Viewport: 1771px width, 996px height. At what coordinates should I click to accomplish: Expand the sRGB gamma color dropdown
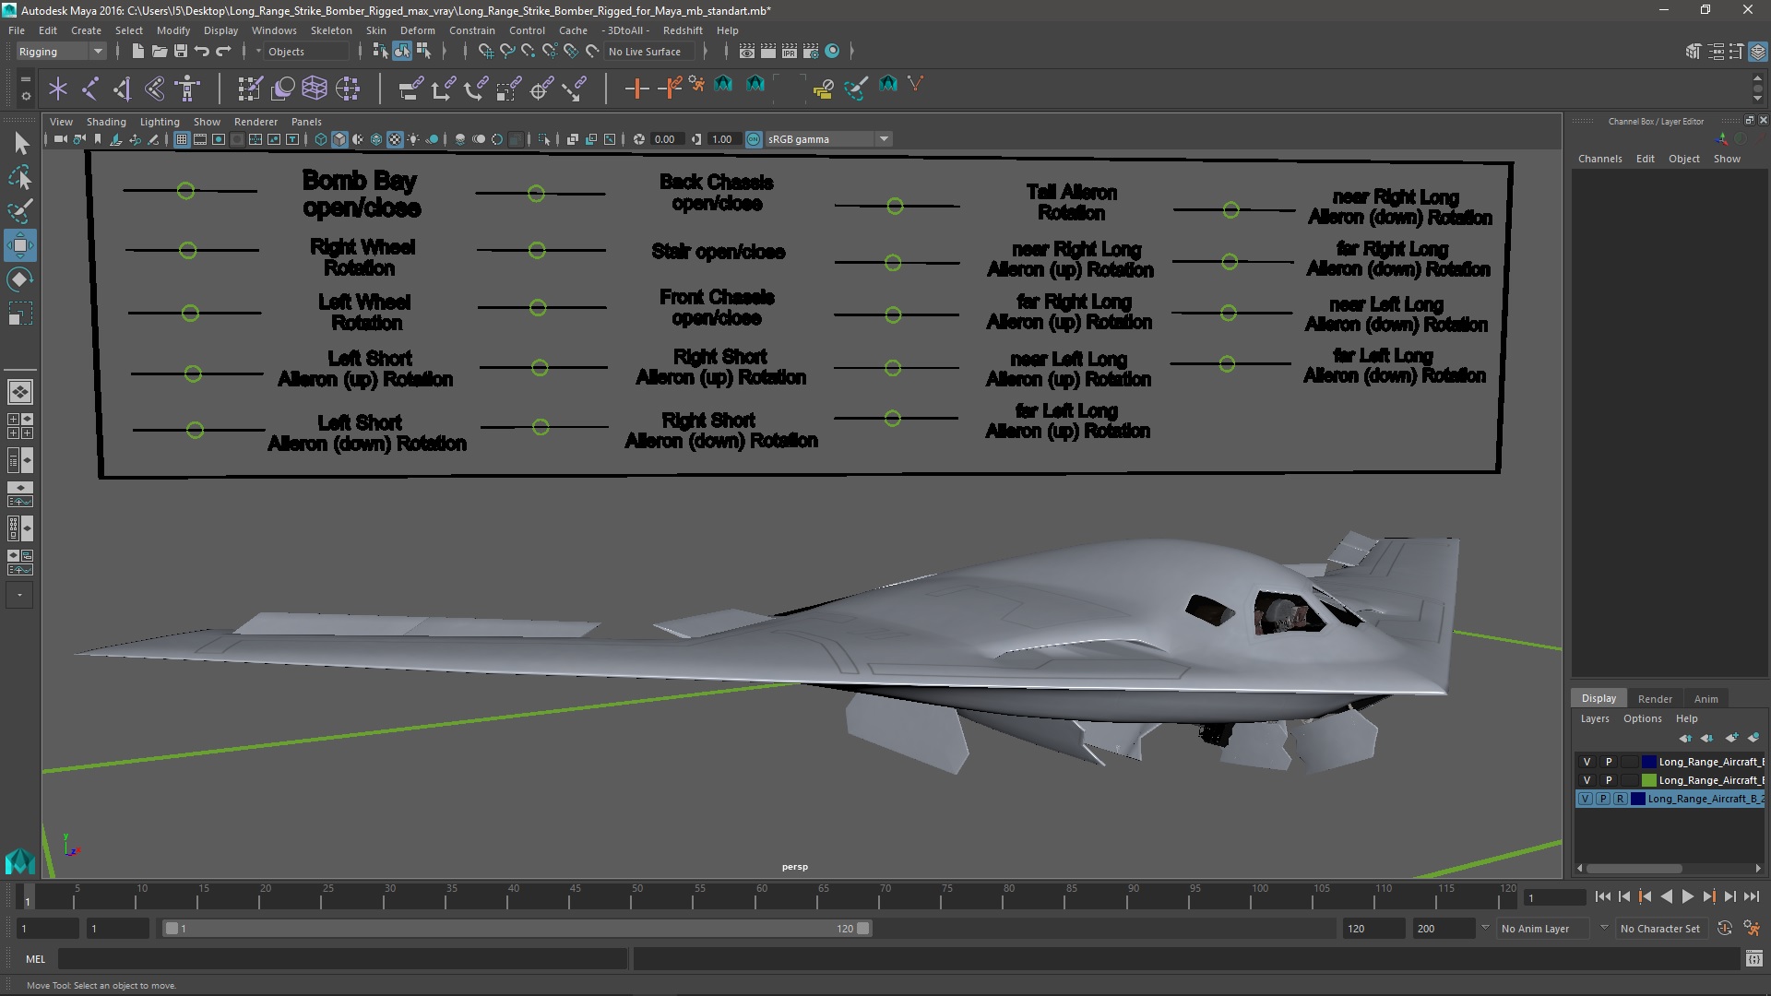coord(884,139)
